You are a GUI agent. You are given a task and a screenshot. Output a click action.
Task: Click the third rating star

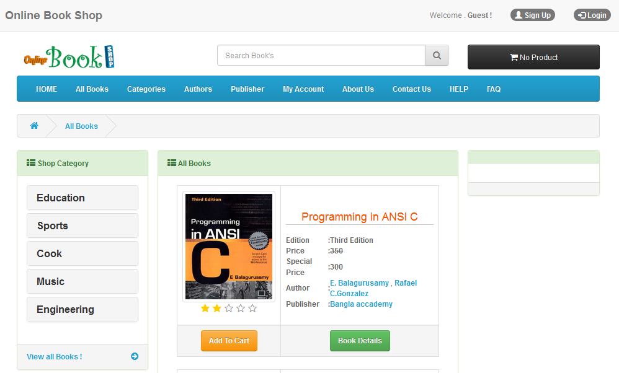click(229, 309)
